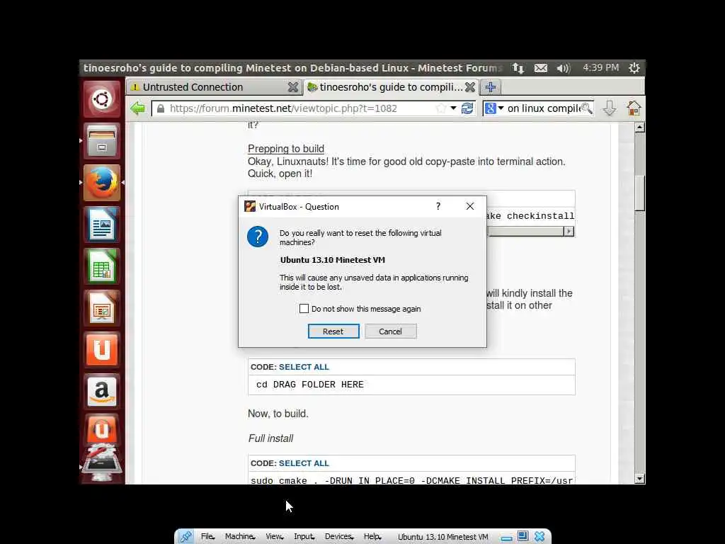The width and height of the screenshot is (725, 544).
Task: Open the Help menu in VirtualBox toolbar
Action: click(x=372, y=537)
